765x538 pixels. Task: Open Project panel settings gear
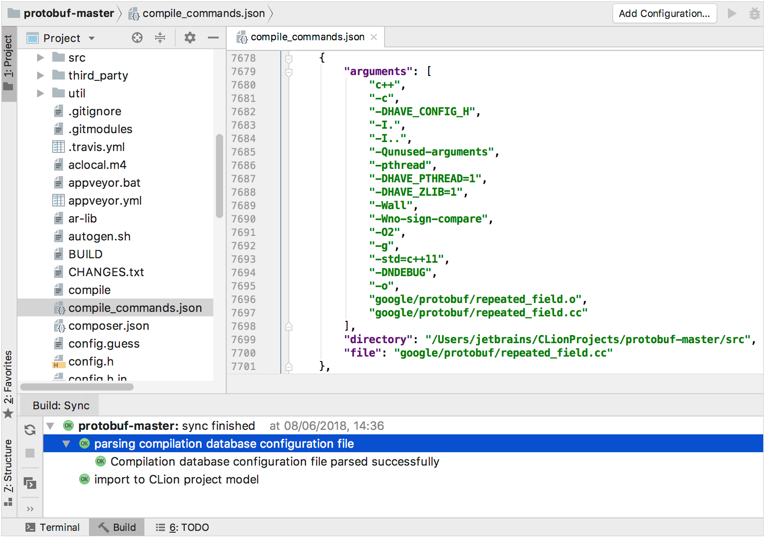point(190,38)
